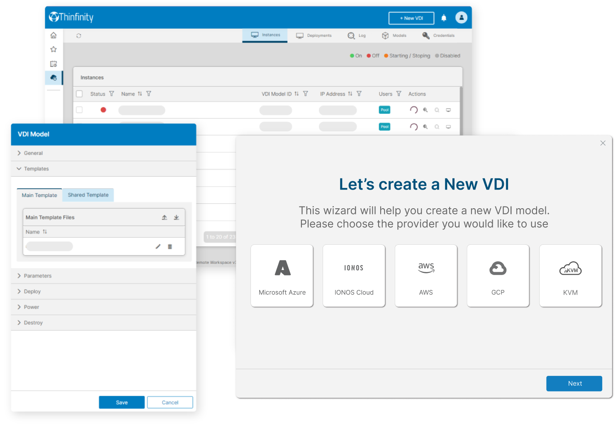Click the Pool badge in first instance row
Image resolution: width=615 pixels, height=431 pixels.
click(x=384, y=110)
